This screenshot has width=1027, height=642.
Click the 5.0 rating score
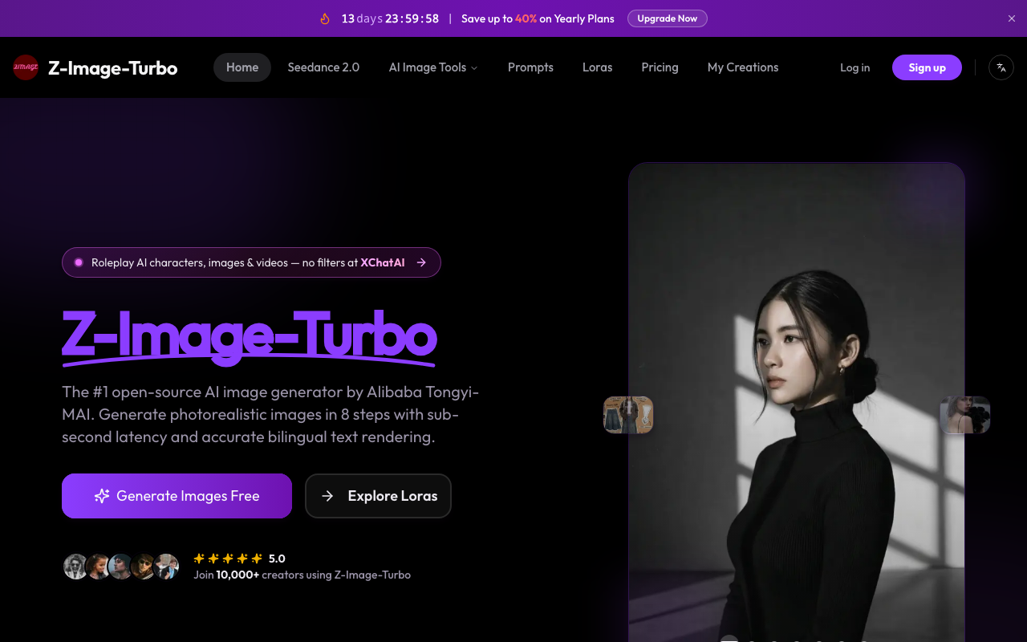coord(277,559)
